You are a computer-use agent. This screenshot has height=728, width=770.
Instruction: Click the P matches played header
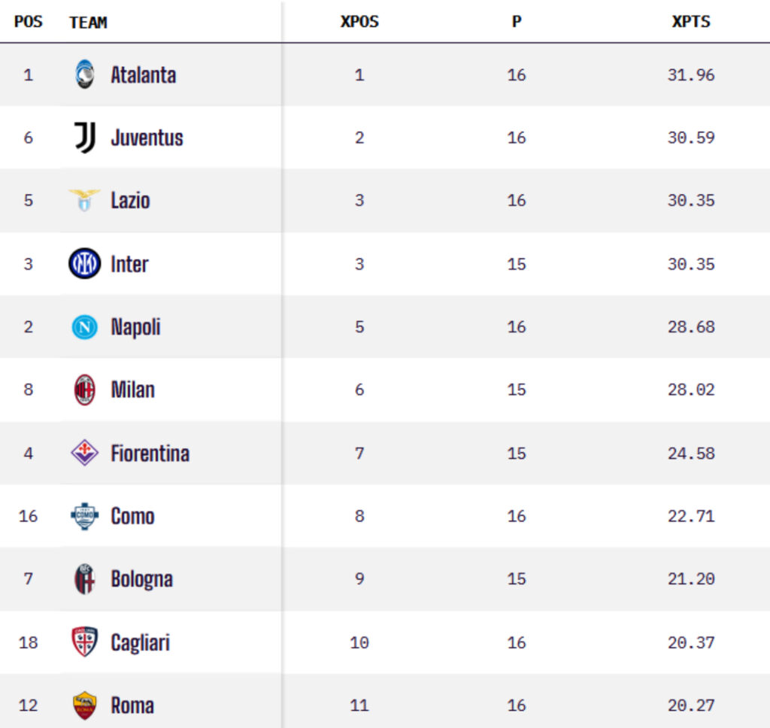[517, 22]
